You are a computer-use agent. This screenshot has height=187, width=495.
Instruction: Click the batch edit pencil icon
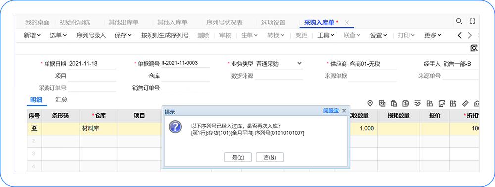[x=418, y=103]
